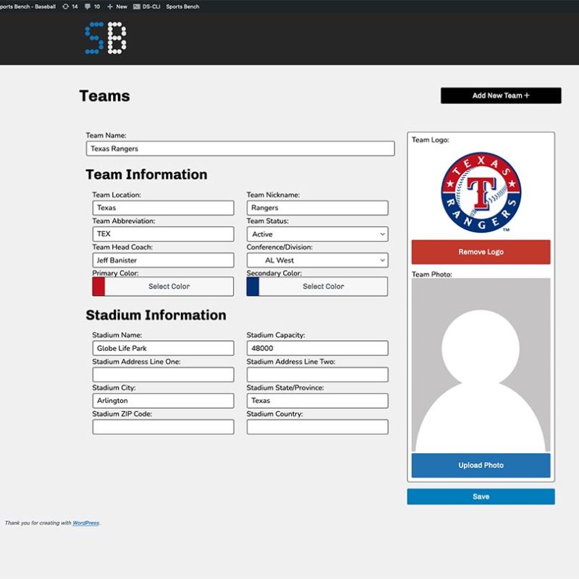The image size is (579, 579).
Task: Click the blue Save button
Action: pyautogui.click(x=481, y=496)
